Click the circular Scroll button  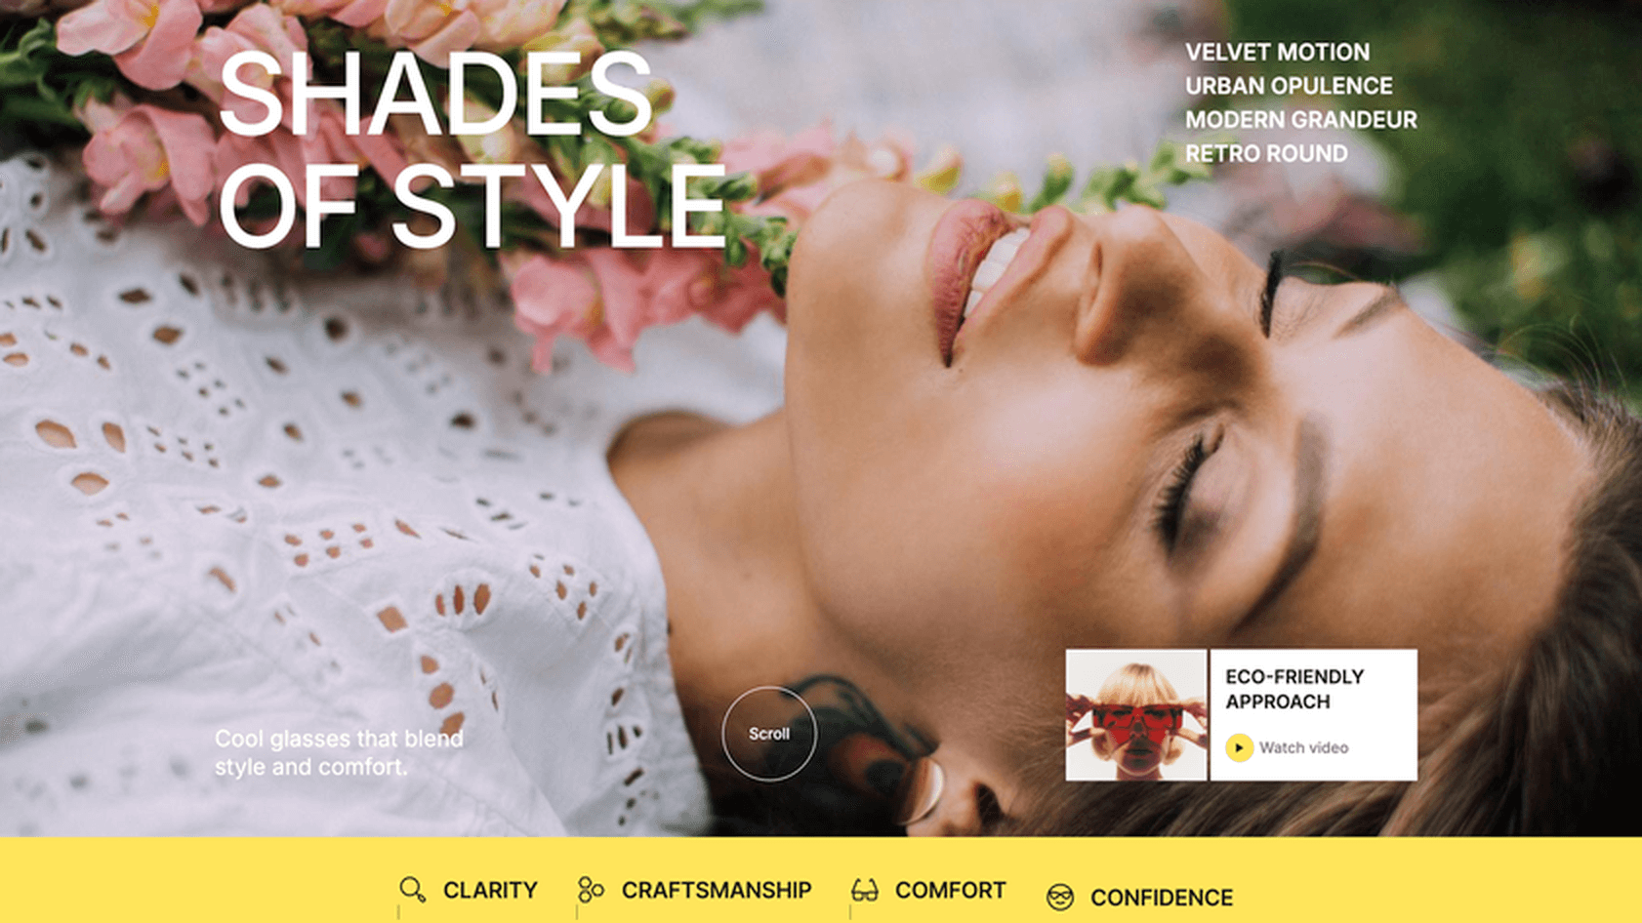click(x=769, y=734)
